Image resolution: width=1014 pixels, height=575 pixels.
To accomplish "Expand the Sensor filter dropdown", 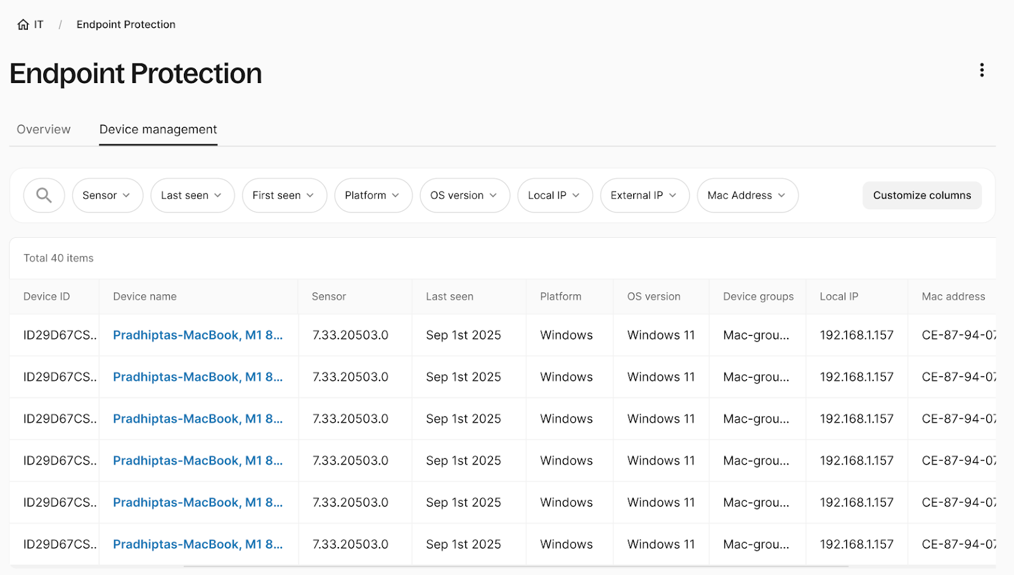I will click(107, 195).
